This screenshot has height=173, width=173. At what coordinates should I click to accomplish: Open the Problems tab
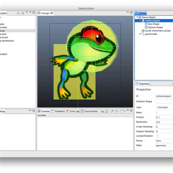point(58,111)
